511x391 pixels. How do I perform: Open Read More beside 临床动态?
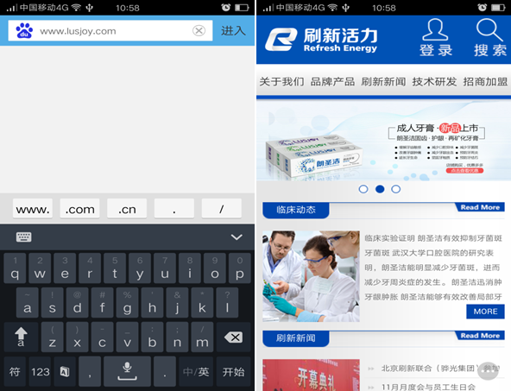click(x=480, y=207)
